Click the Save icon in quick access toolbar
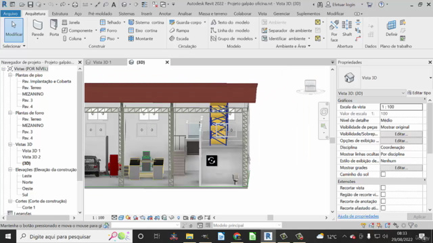 (x=30, y=5)
